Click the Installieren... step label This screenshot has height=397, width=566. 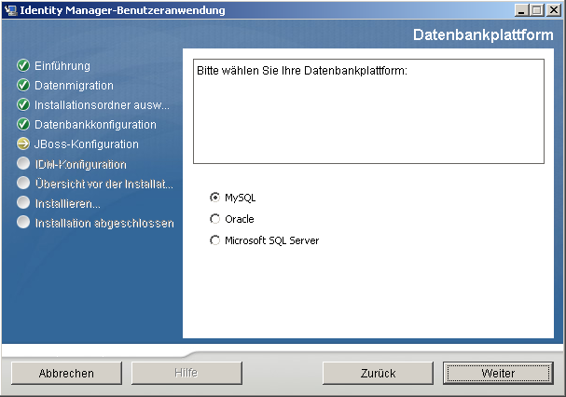pos(68,204)
